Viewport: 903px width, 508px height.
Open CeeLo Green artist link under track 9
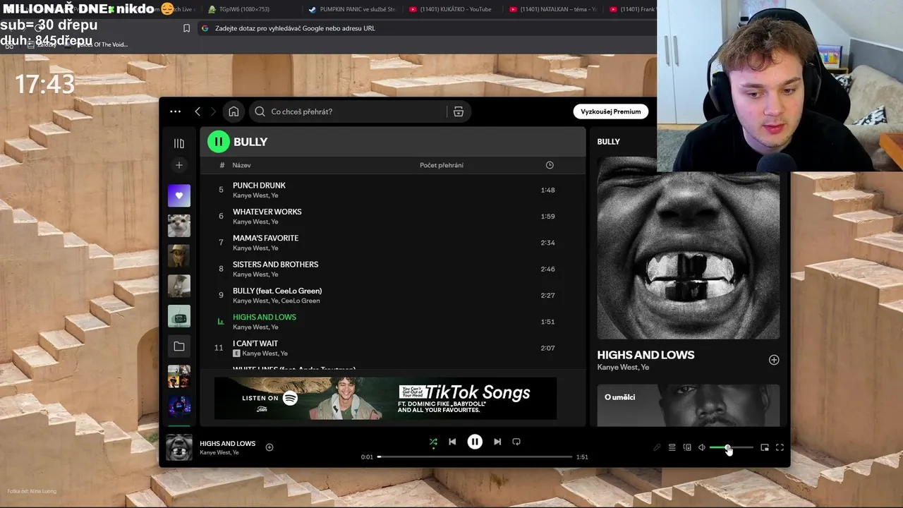point(301,301)
